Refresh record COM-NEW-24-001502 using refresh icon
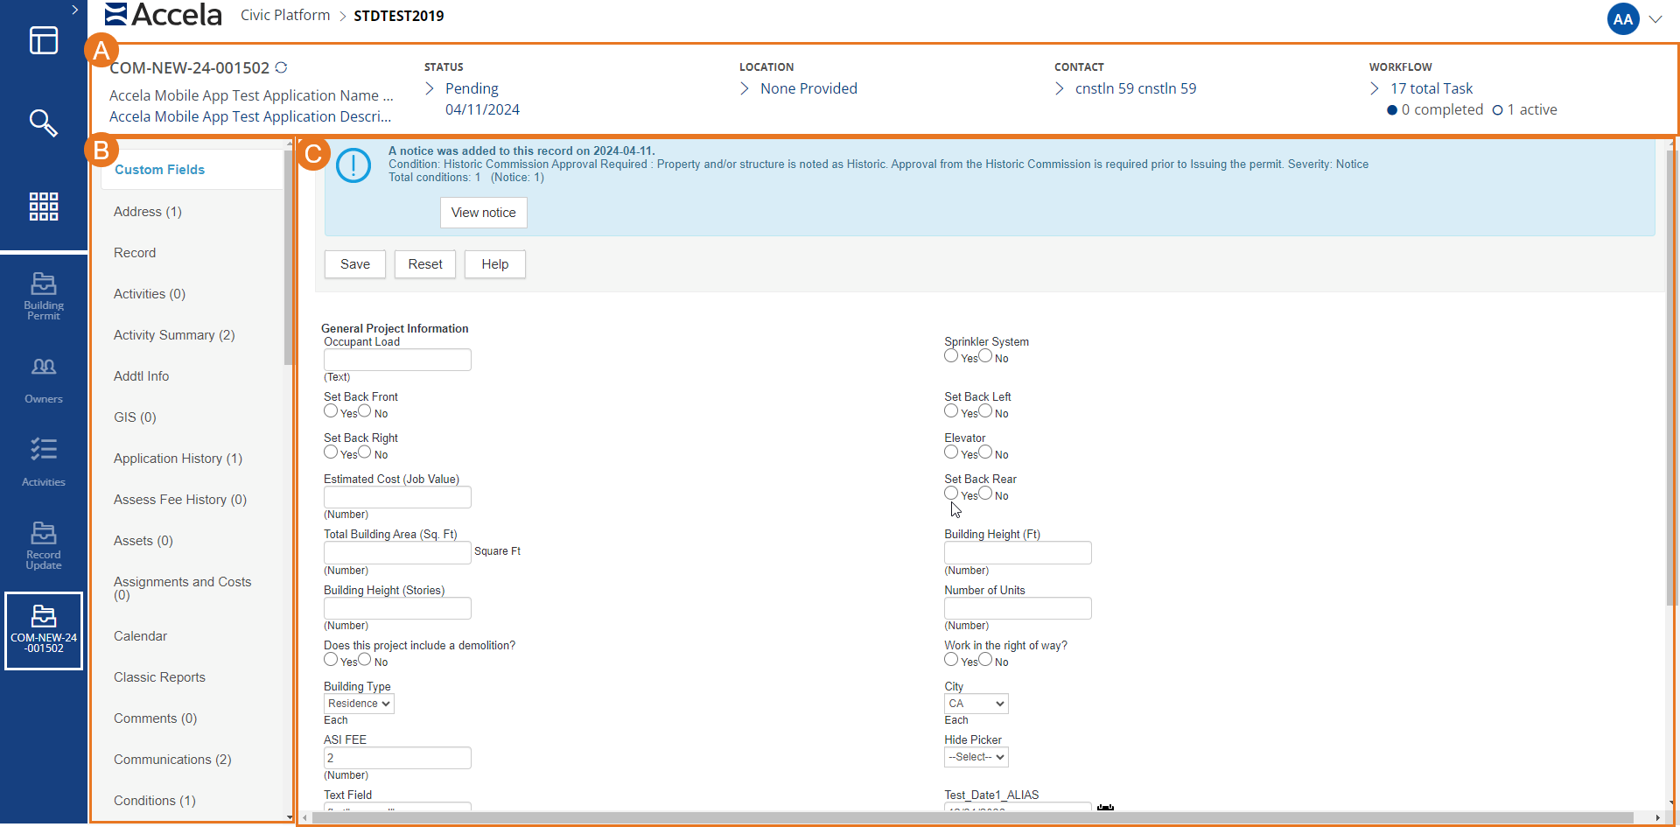Viewport: 1680px width, 827px height. 281,67
